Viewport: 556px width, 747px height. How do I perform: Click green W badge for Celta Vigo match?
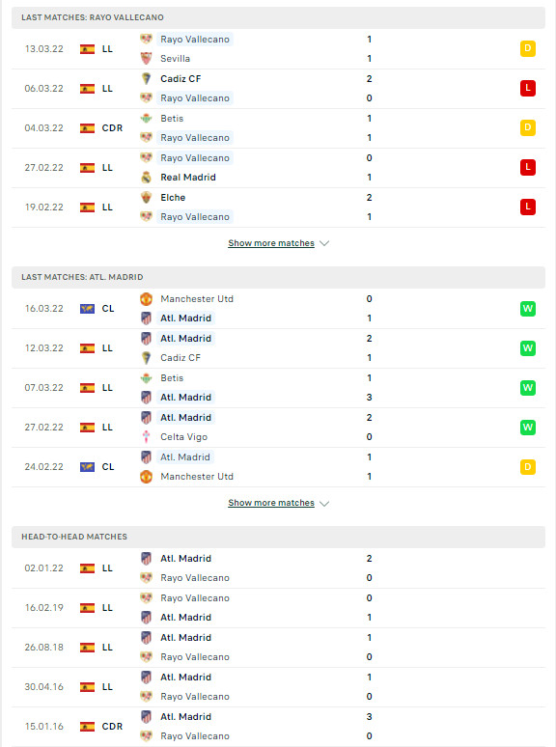pos(528,428)
